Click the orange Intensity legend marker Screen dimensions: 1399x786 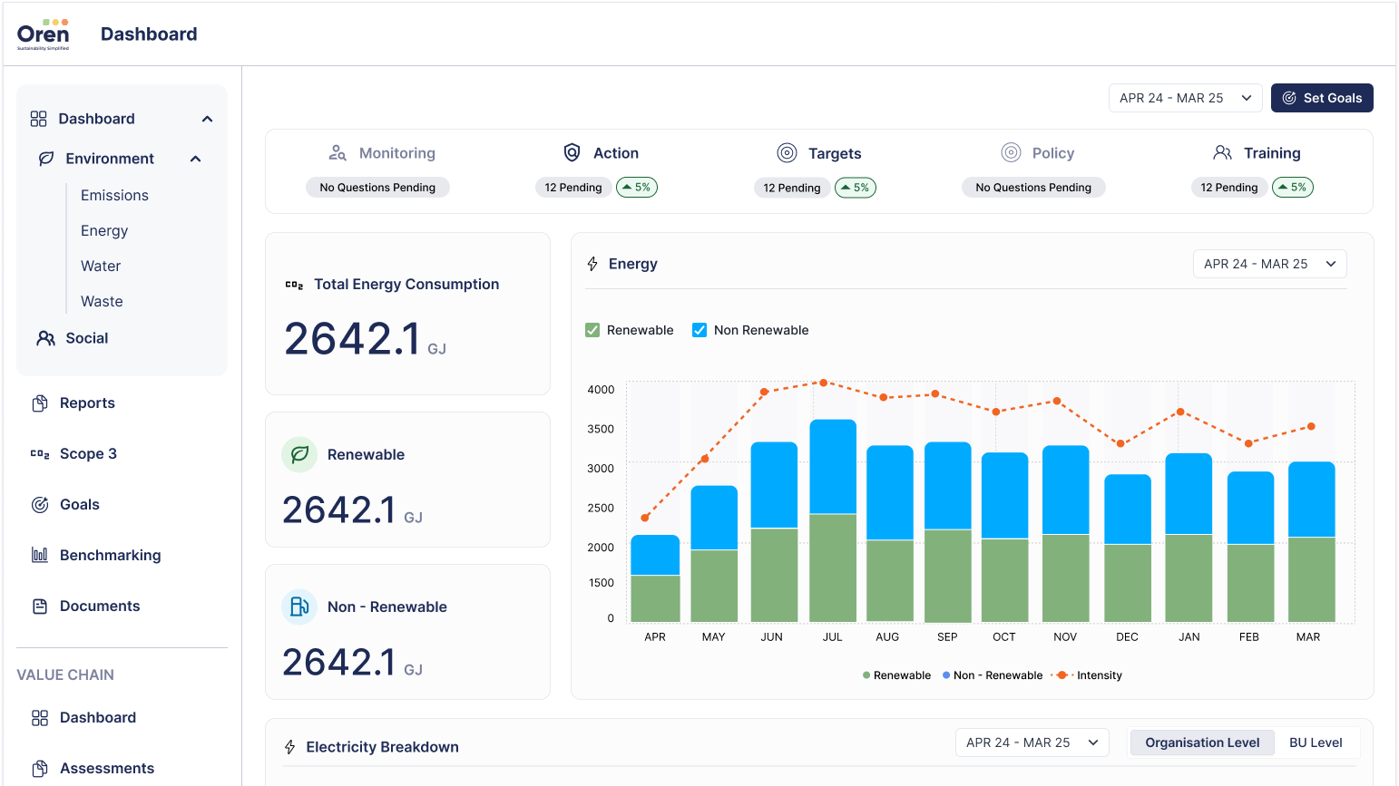(1061, 675)
